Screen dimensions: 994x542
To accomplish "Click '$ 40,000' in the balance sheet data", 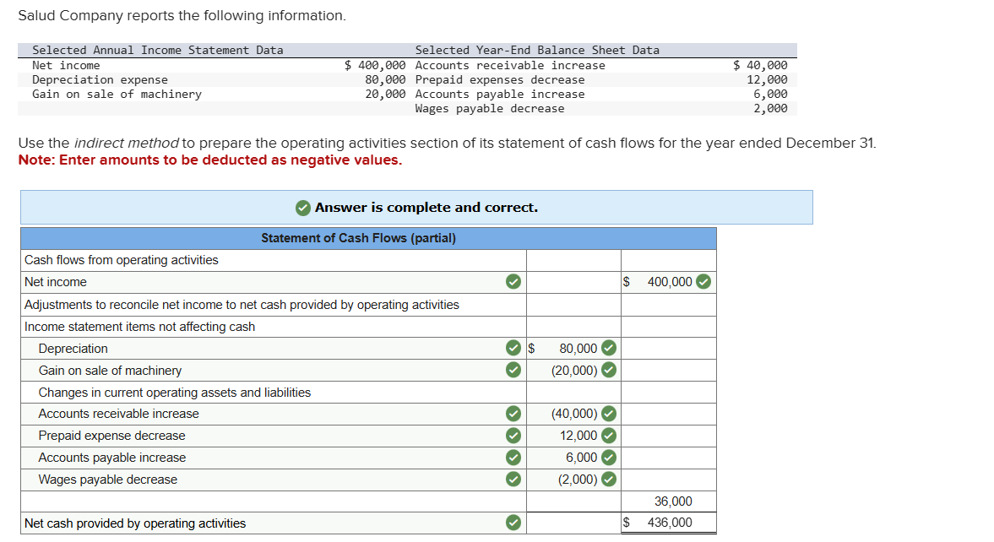I will coord(760,65).
